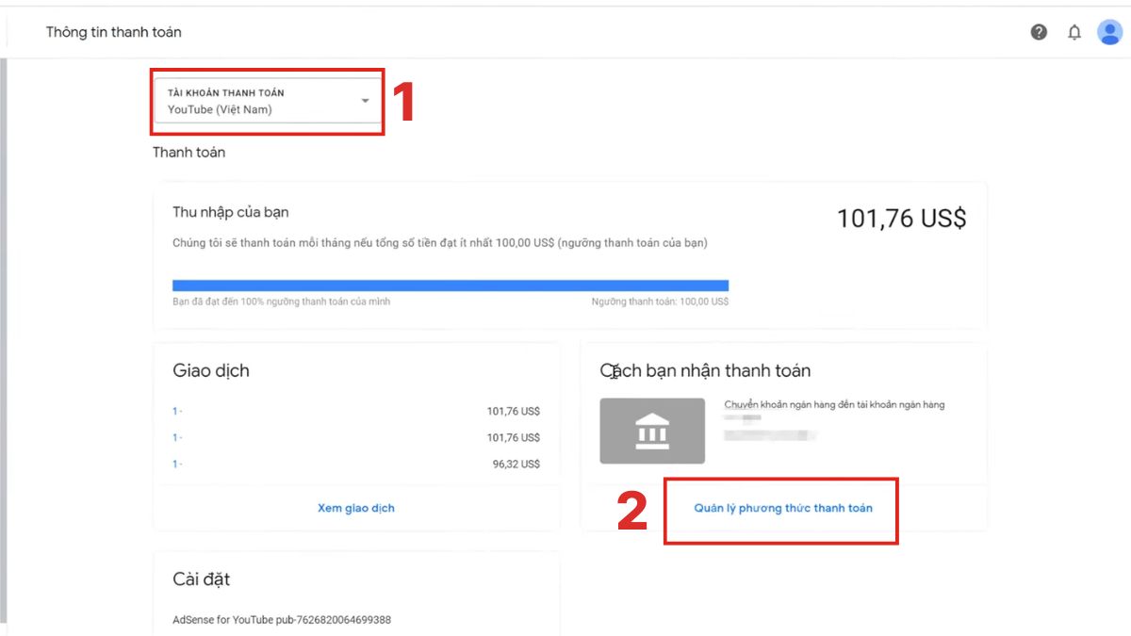Click the Cách bạn nhận thanh toán heading
The width and height of the screenshot is (1131, 636).
(x=705, y=370)
